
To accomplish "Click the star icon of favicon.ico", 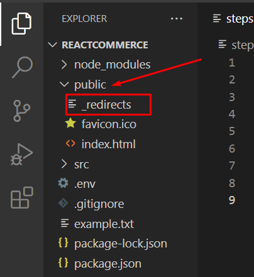I will pos(70,123).
